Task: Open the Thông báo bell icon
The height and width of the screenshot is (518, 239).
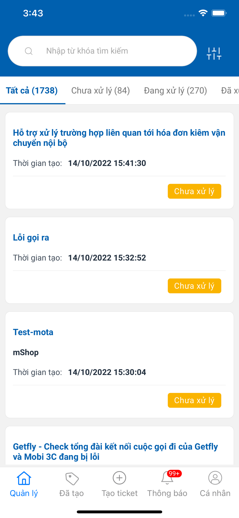Action: tap(167, 479)
